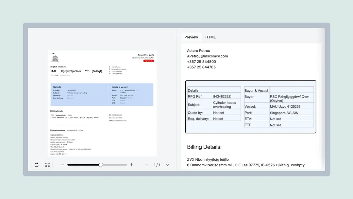Image resolution: width=353 pixels, height=199 pixels.
Task: Click Buyer comments line in document
Action: (67, 130)
